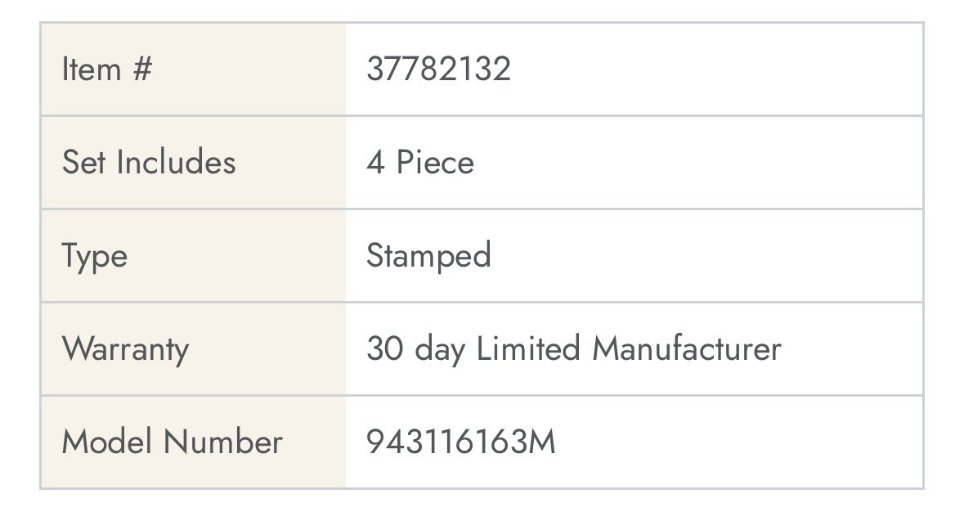Click the digit 4 before Piece

[x=375, y=163]
